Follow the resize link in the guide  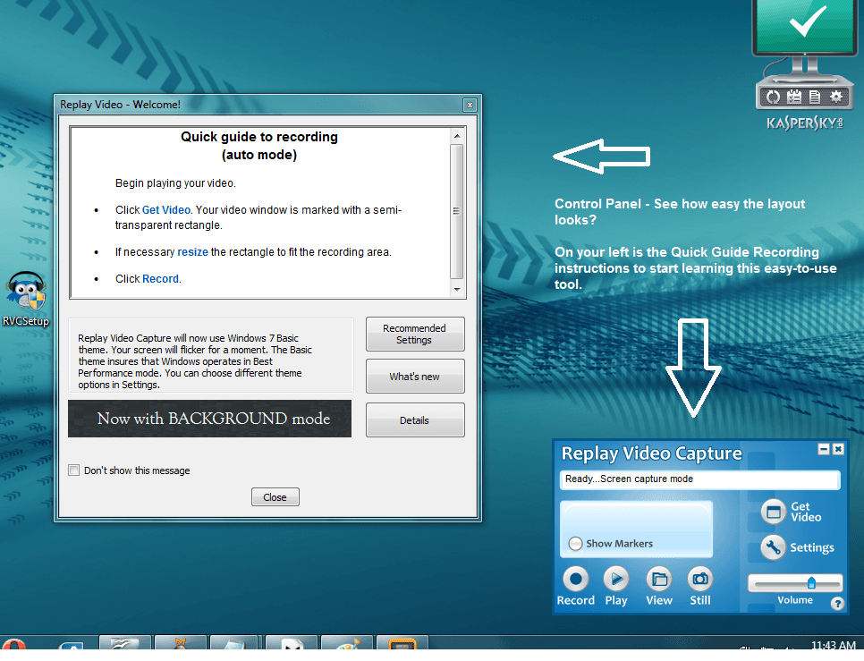point(193,252)
